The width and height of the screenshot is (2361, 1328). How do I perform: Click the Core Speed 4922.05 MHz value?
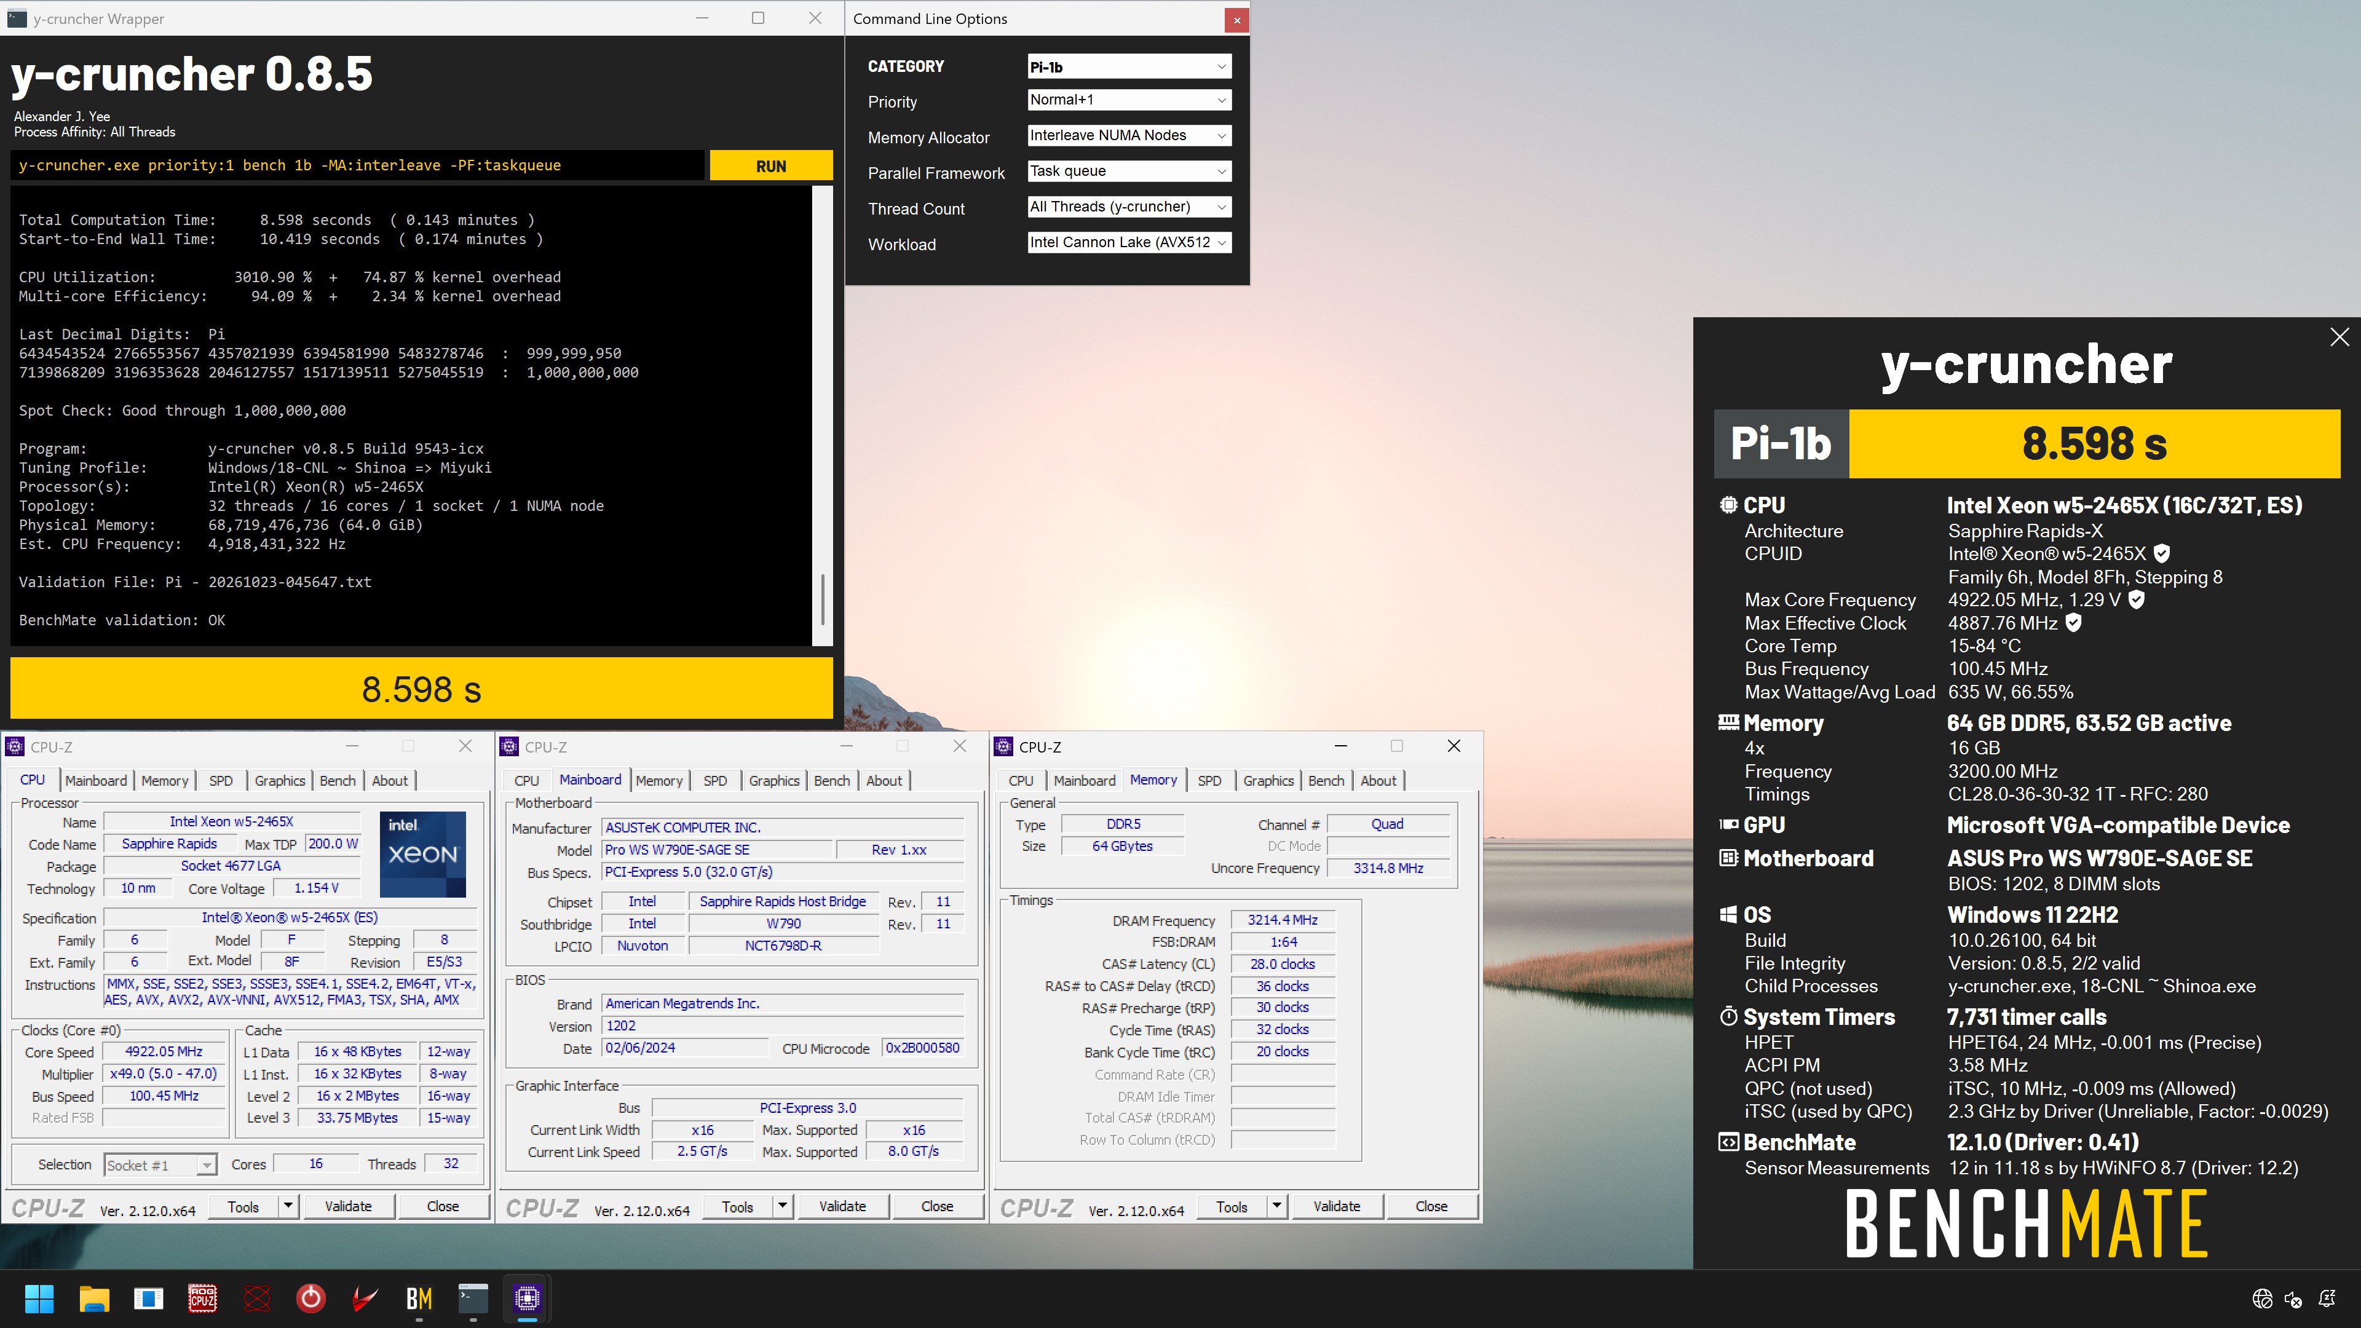[x=164, y=1051]
